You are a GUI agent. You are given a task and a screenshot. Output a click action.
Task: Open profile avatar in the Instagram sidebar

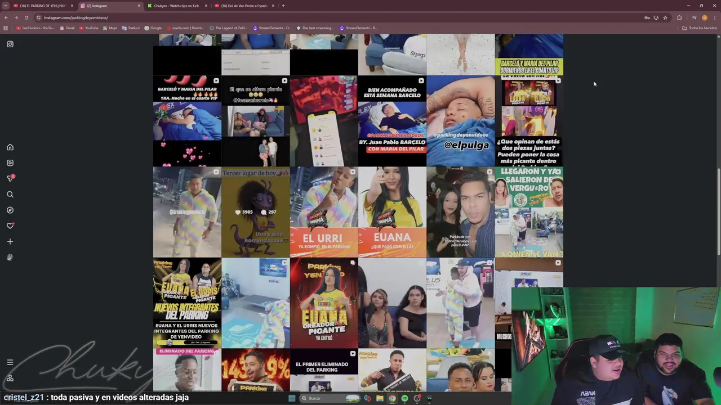[x=10, y=257]
